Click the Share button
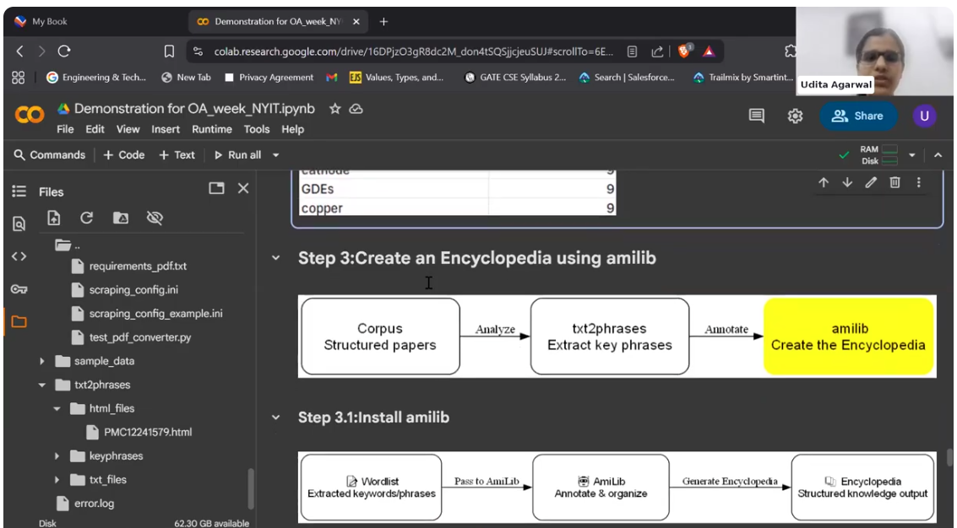Screen dimensions: 957x528 [x=858, y=116]
